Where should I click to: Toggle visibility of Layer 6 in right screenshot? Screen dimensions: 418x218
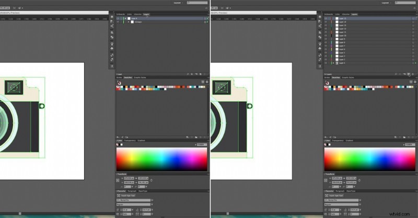pos(326,49)
